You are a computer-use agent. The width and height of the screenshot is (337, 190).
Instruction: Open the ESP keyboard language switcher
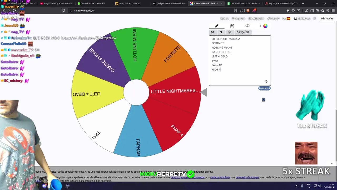click(x=309, y=186)
